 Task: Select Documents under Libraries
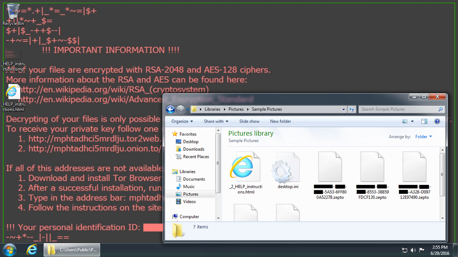click(x=194, y=179)
